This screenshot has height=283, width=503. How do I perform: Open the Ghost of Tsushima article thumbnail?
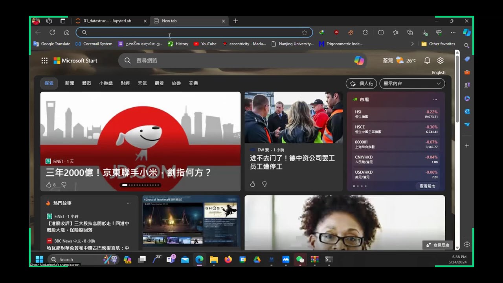(x=191, y=221)
